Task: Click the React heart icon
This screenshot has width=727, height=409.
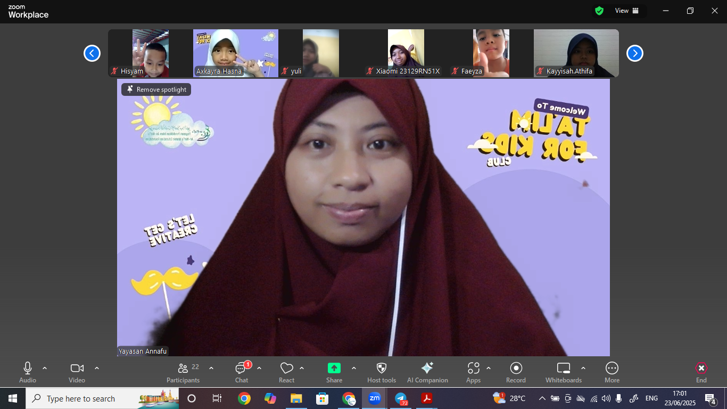Action: pos(286,369)
